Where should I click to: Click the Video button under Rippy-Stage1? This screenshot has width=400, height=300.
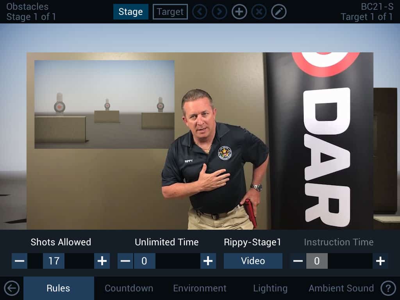tap(253, 261)
